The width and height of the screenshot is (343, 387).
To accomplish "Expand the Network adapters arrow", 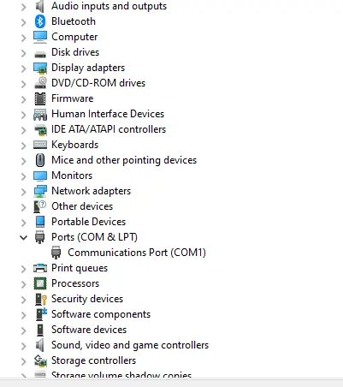I will point(24,192).
